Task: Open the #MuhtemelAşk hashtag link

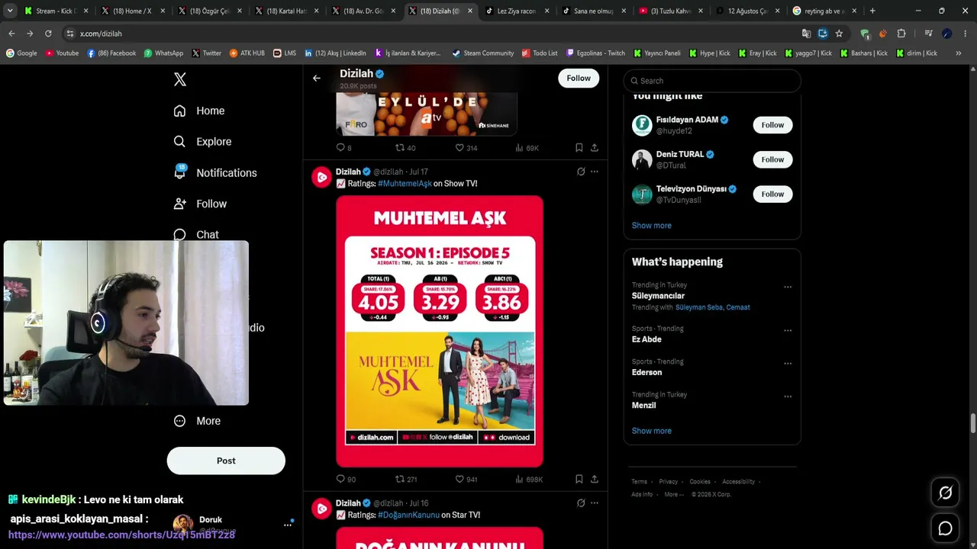Action: click(x=405, y=184)
